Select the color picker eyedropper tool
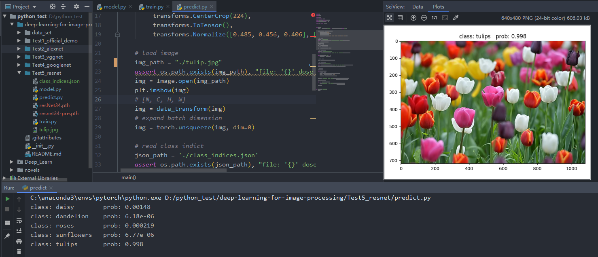This screenshot has width=598, height=257. (456, 18)
